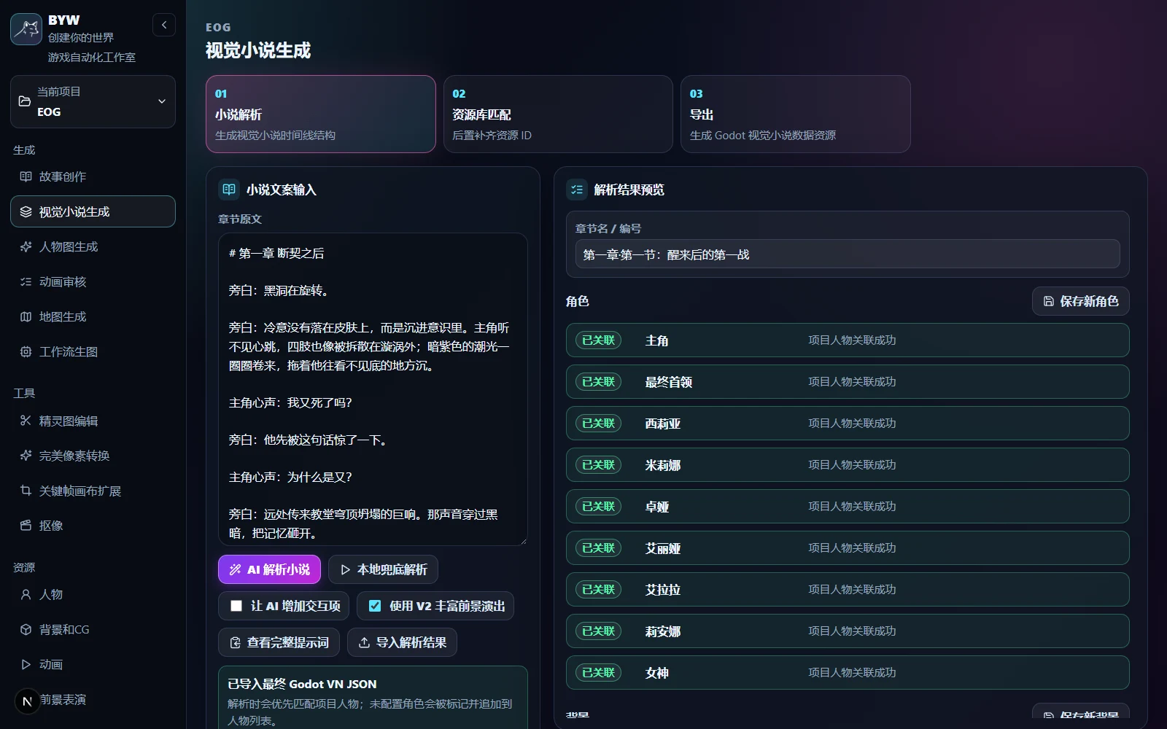Select the 女神 character row
Image resolution: width=1167 pixels, height=729 pixels.
coord(848,673)
